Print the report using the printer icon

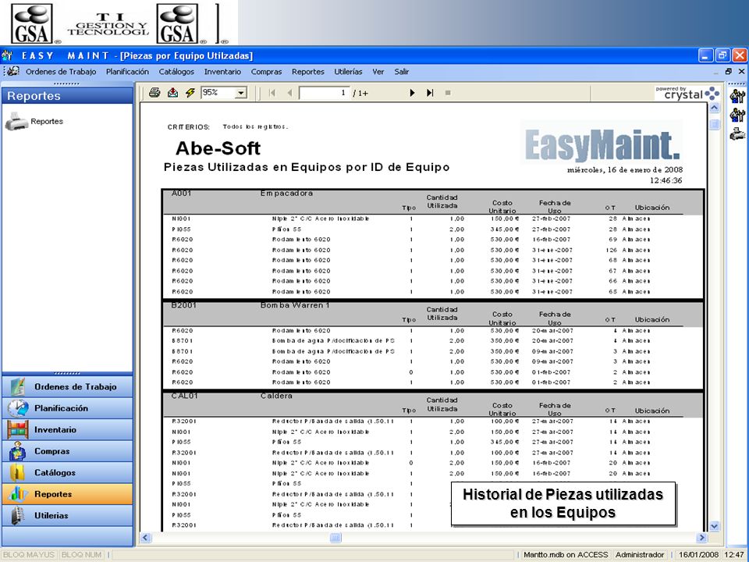point(154,93)
